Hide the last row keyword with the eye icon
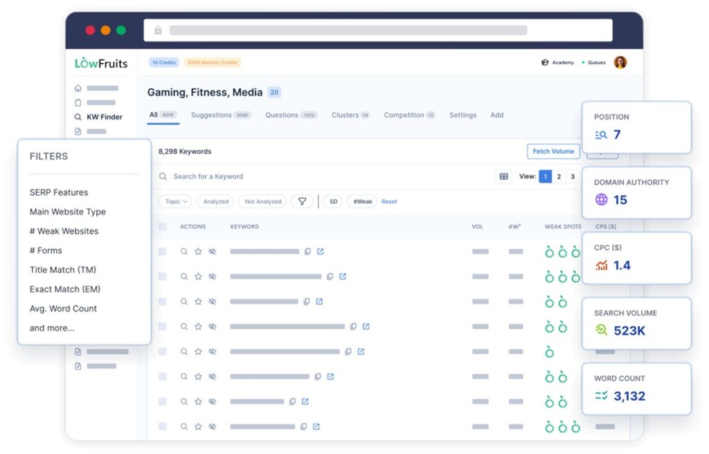The image size is (709, 454). 212,426
